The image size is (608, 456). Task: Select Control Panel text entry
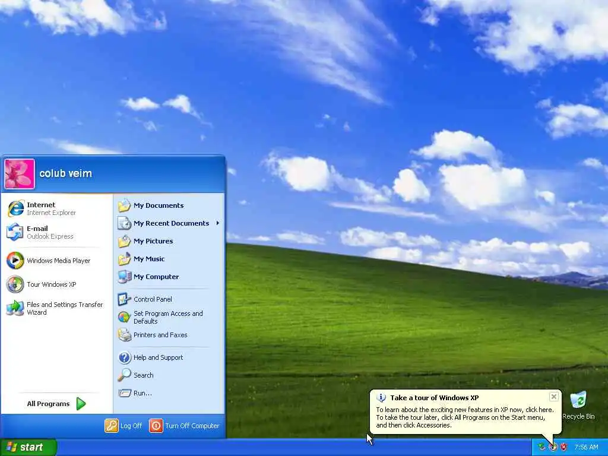(x=153, y=299)
